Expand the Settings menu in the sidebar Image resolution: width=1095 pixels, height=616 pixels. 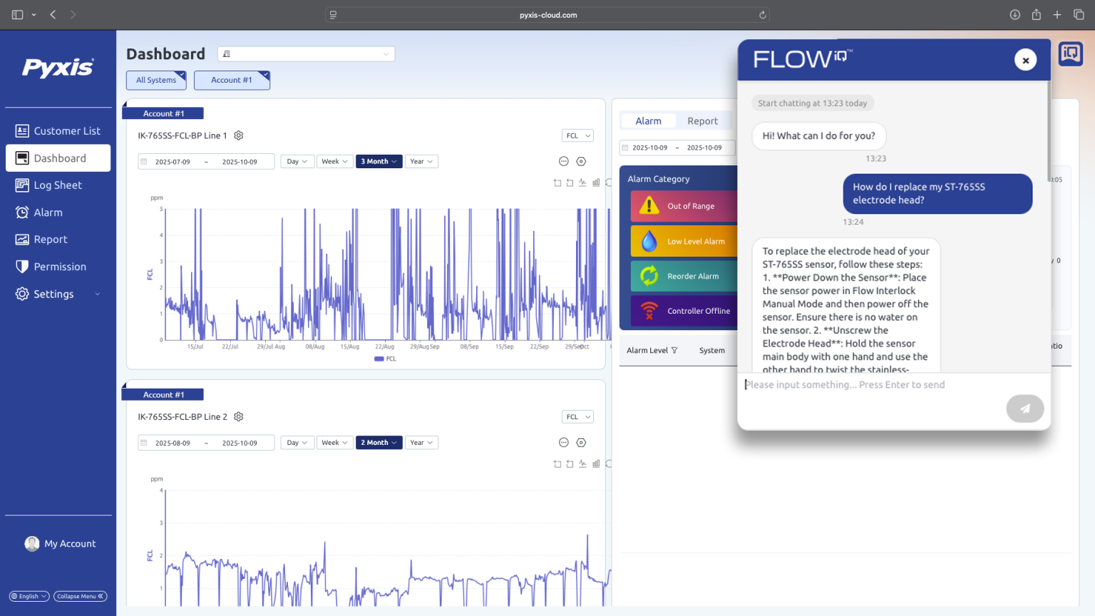coord(54,294)
